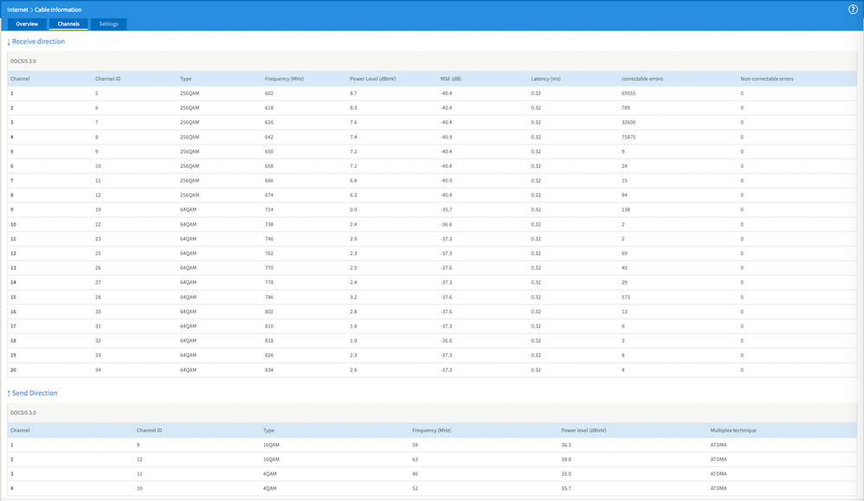Click the Non-correctable errors column header
The width and height of the screenshot is (864, 501).
pos(766,79)
